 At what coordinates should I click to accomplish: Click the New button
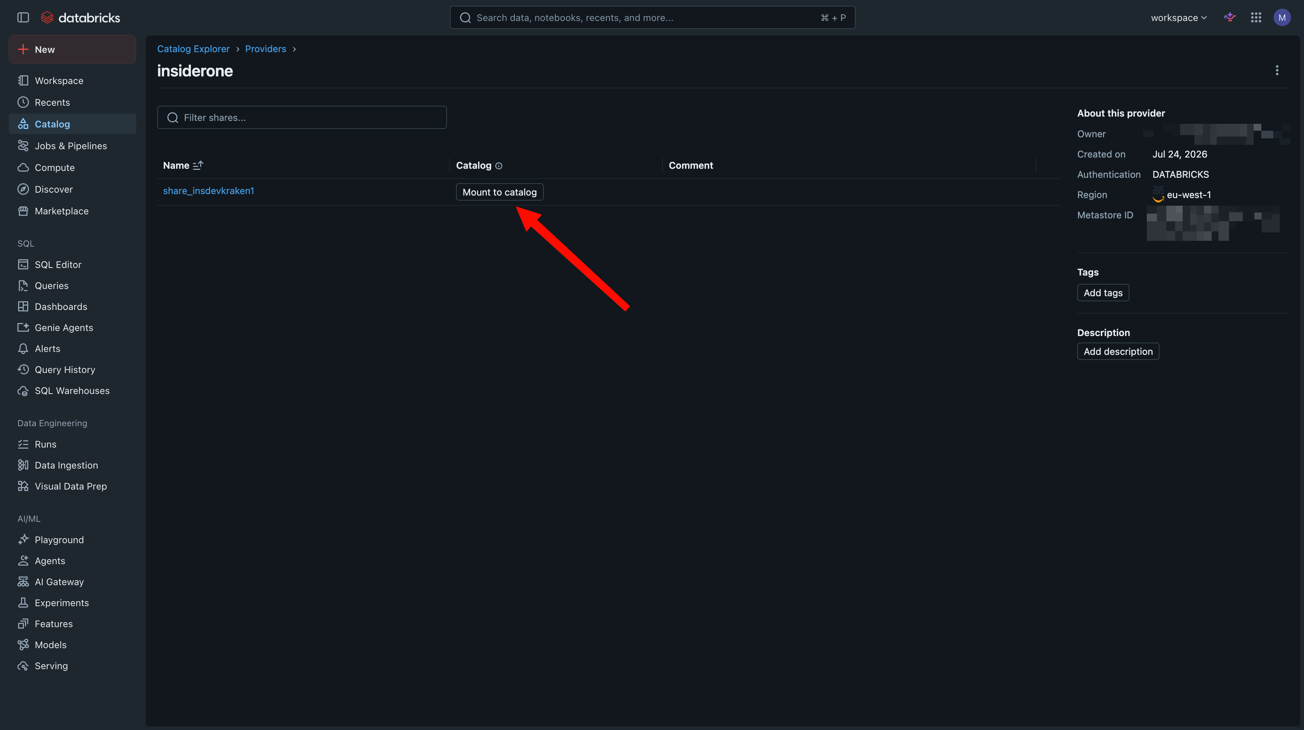(x=72, y=50)
